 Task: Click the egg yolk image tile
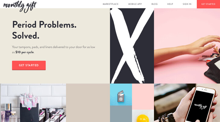[x=143, y=116]
